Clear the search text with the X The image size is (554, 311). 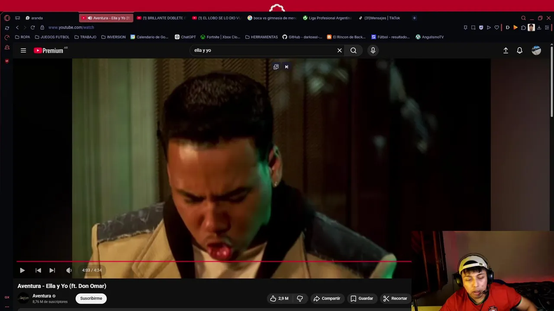coord(339,51)
